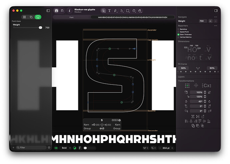Switch to filled bold 'n' preview mode

point(56,11)
